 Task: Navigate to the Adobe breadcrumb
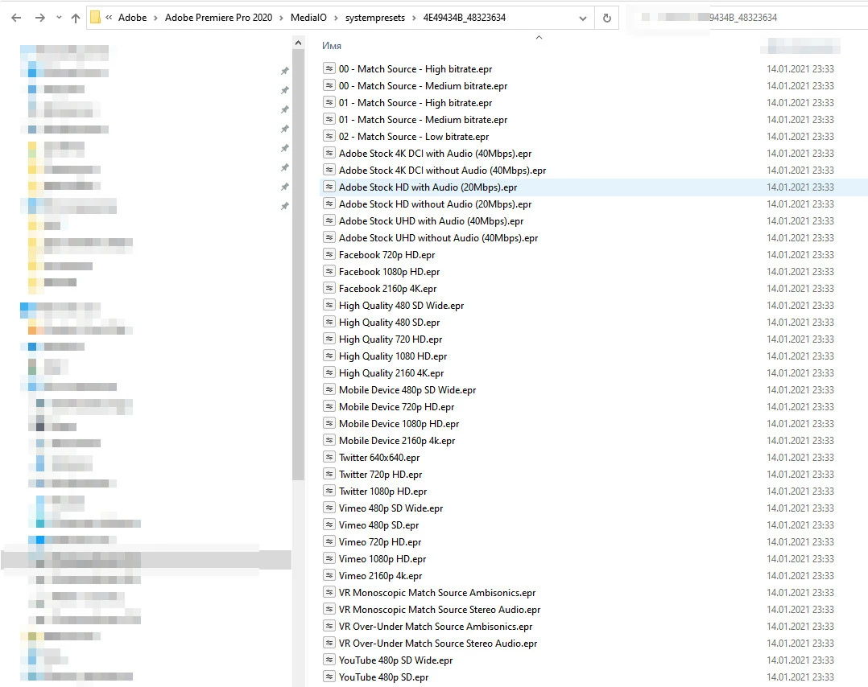pos(132,18)
